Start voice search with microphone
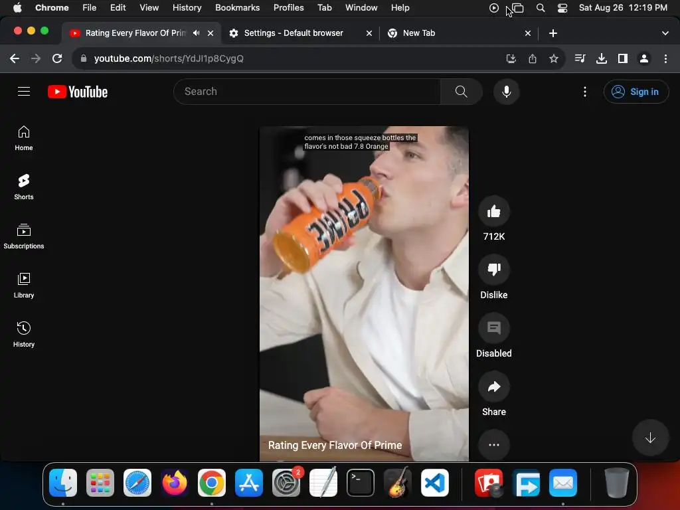This screenshot has width=680, height=510. click(506, 92)
